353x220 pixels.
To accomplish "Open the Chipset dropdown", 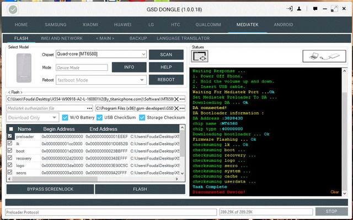I will tap(101, 54).
